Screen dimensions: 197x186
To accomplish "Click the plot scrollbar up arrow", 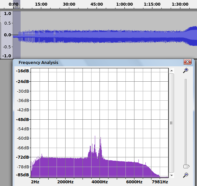I will [172, 71].
